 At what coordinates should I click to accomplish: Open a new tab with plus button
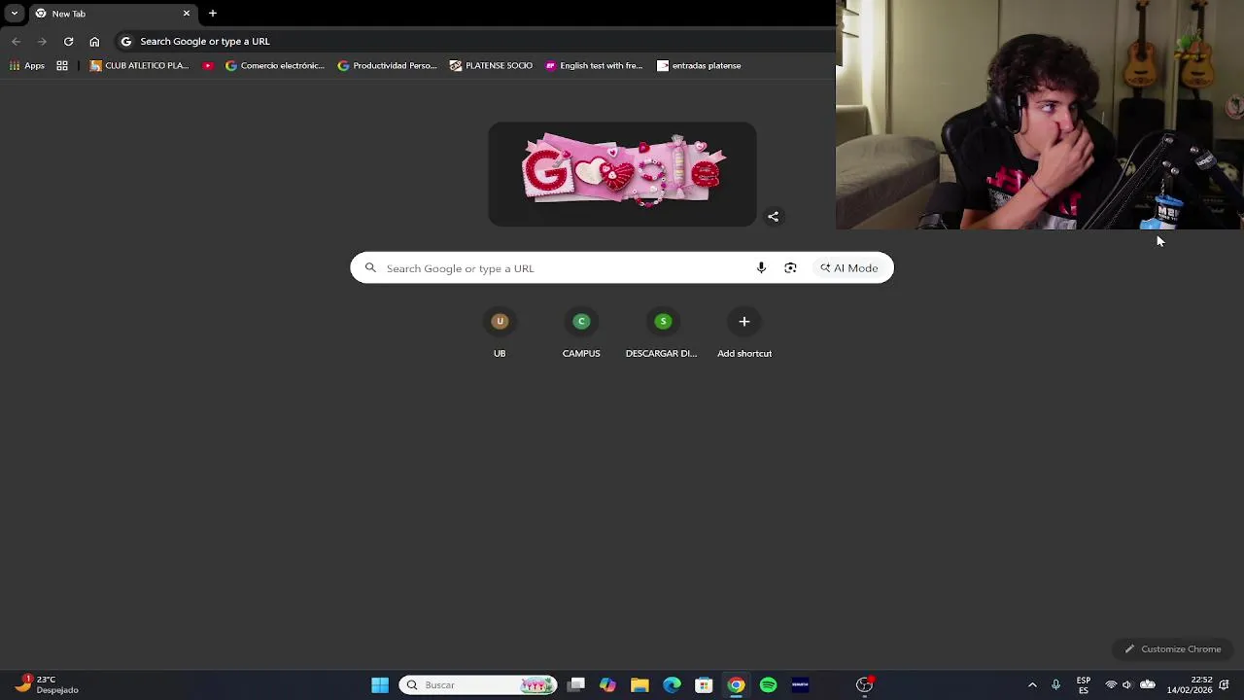[x=212, y=14]
